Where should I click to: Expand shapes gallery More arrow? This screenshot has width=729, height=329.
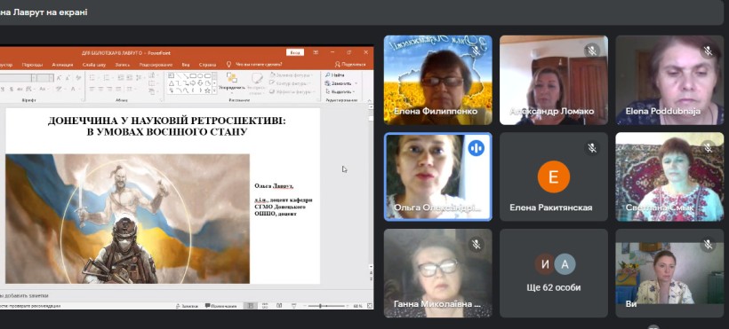(214, 90)
